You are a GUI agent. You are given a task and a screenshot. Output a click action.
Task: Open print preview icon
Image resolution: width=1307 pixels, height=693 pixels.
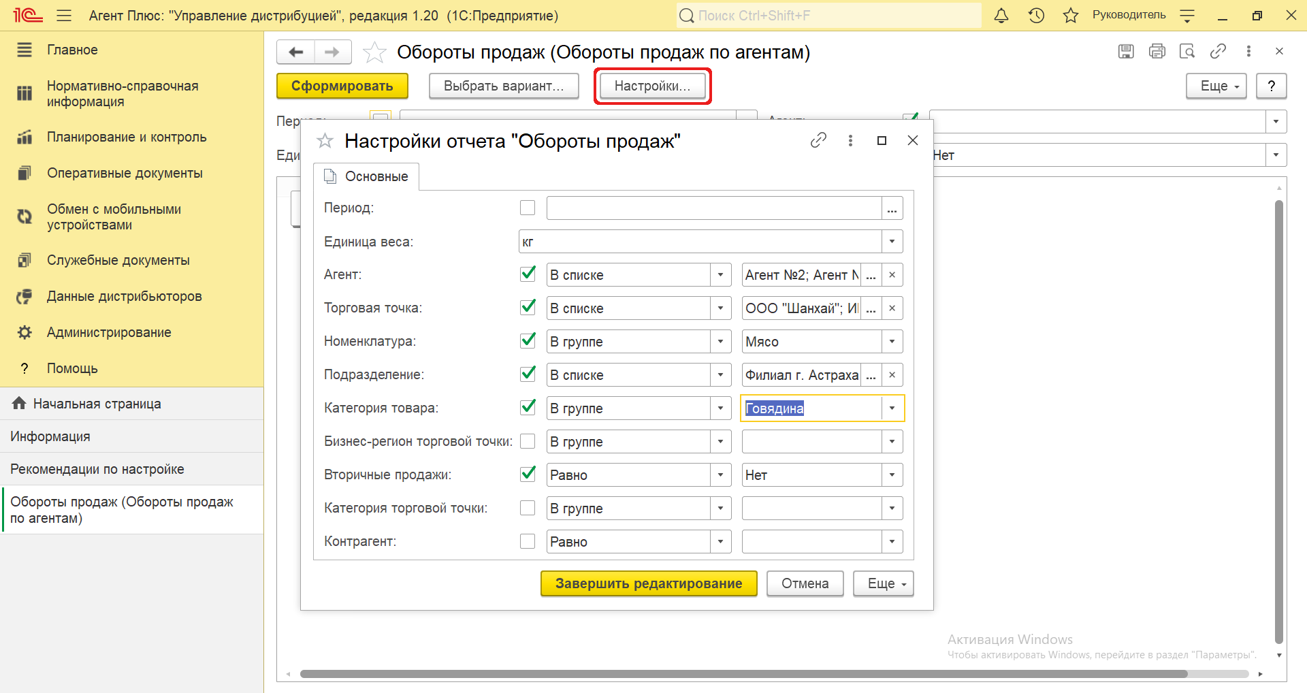click(1187, 51)
